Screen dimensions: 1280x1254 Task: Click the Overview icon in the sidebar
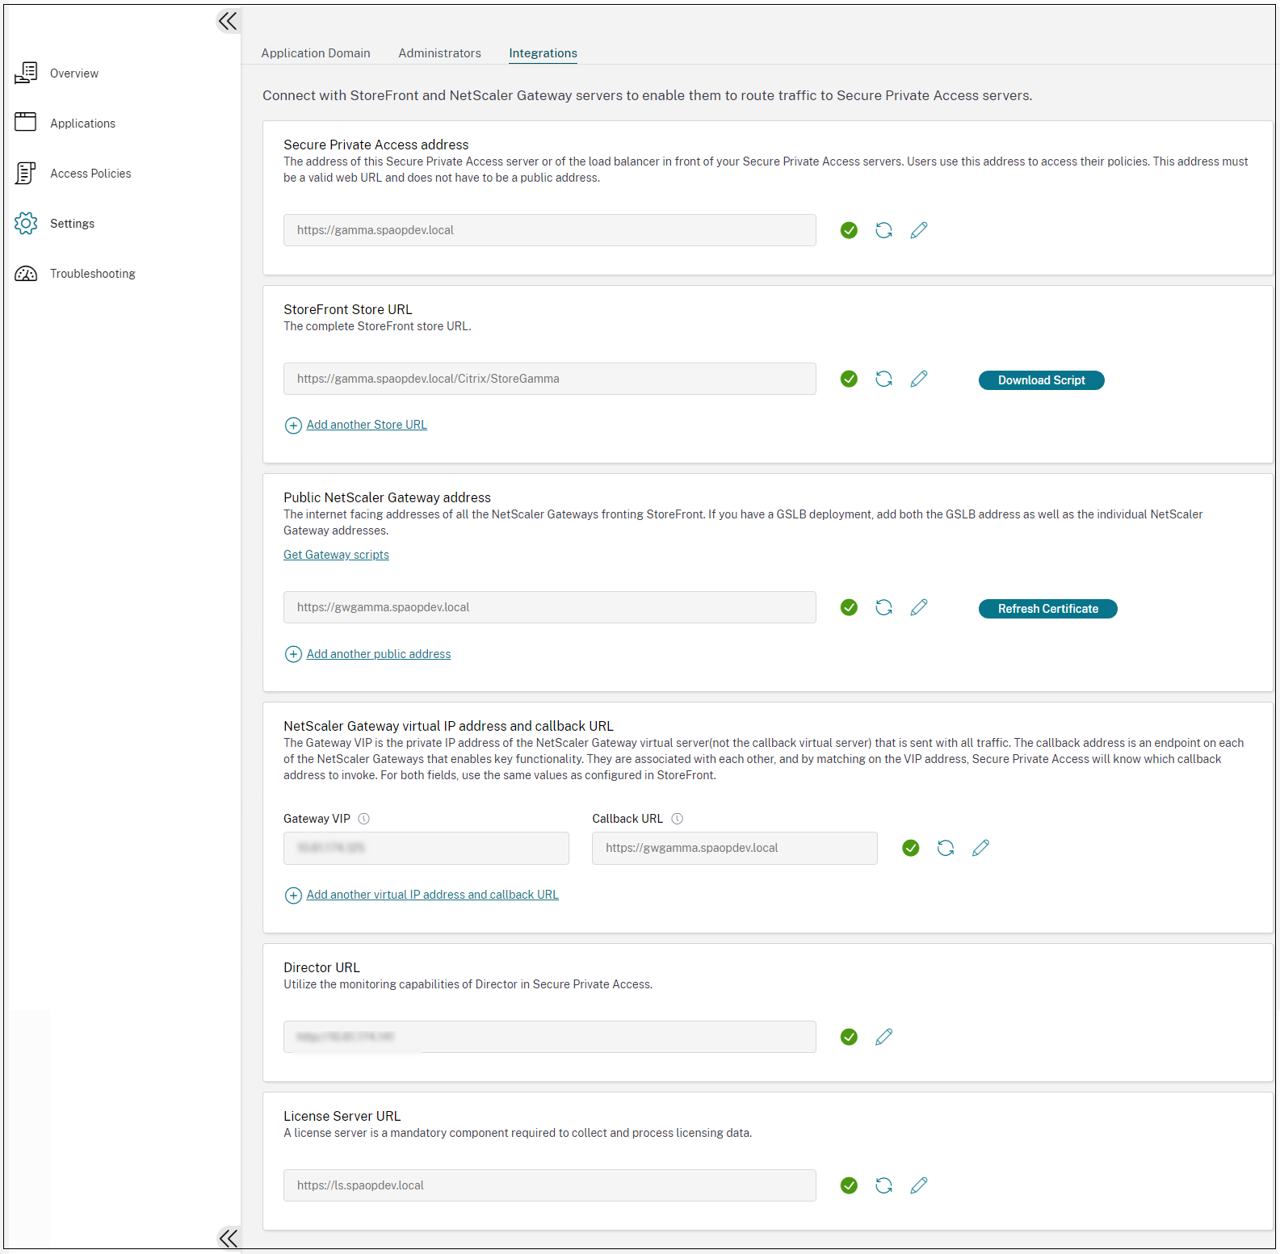click(26, 73)
